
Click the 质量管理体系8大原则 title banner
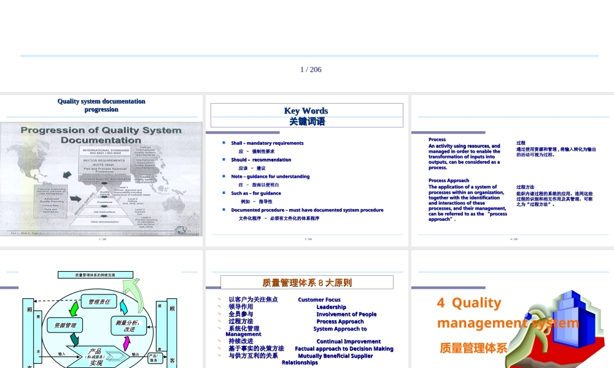pyautogui.click(x=306, y=281)
